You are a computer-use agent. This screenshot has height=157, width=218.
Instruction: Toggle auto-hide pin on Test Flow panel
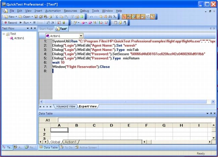[32, 29]
